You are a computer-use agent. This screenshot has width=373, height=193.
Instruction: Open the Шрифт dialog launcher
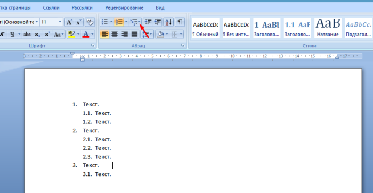pyautogui.click(x=93, y=46)
